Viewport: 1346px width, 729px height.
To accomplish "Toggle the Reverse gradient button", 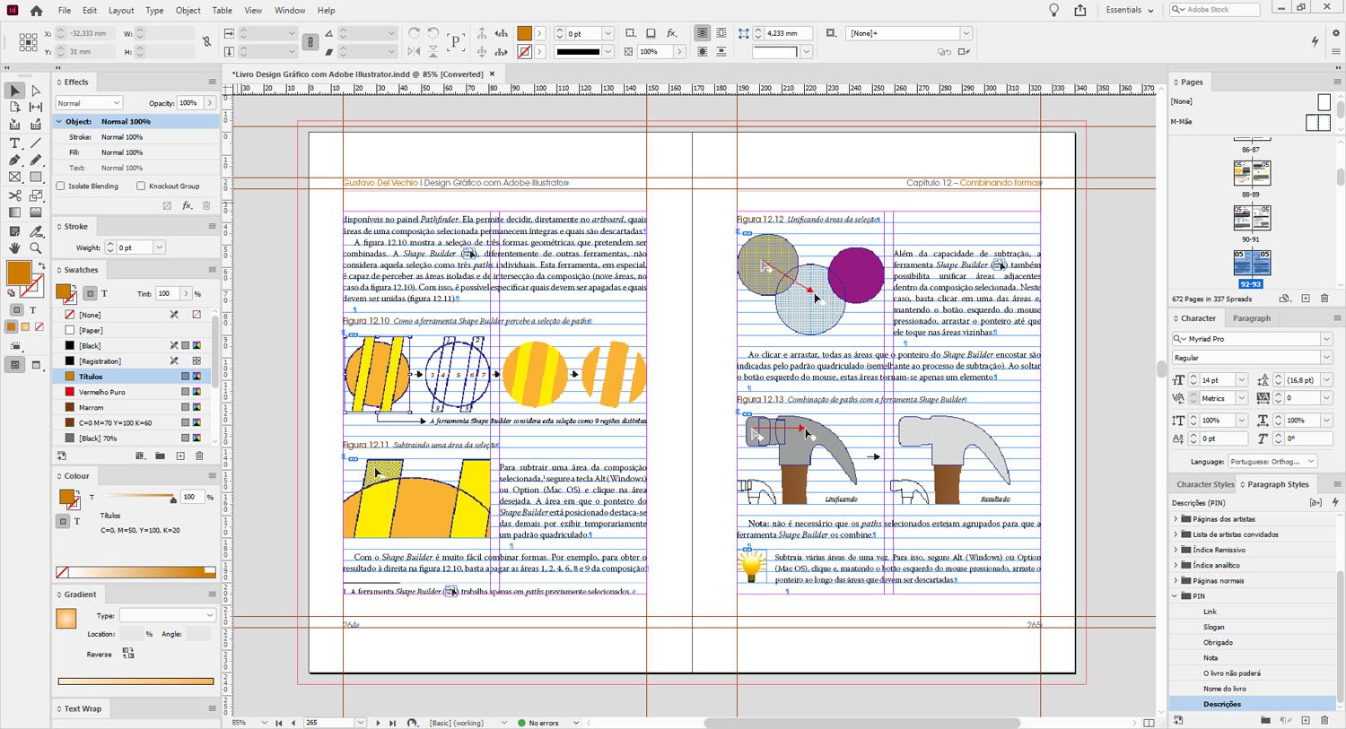I will point(128,654).
